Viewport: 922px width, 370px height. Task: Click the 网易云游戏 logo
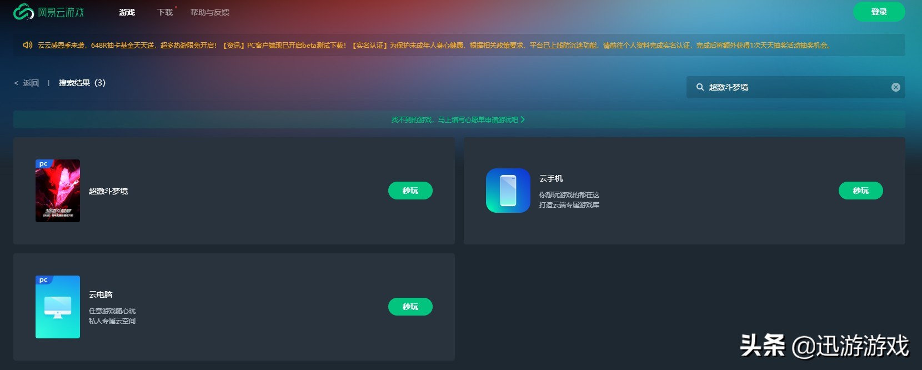(48, 12)
